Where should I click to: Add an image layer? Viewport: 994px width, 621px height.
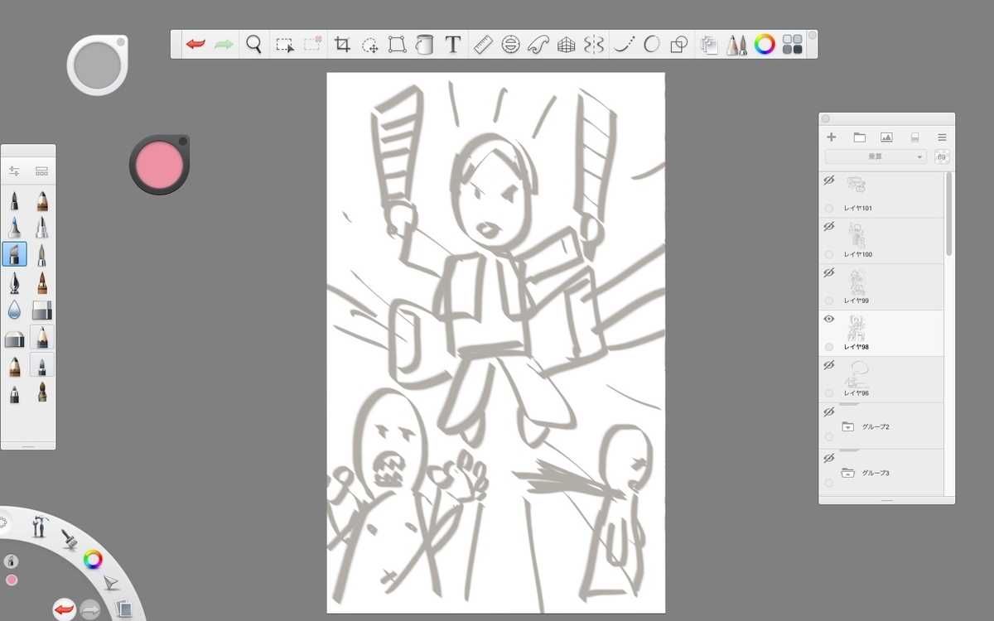coord(886,137)
